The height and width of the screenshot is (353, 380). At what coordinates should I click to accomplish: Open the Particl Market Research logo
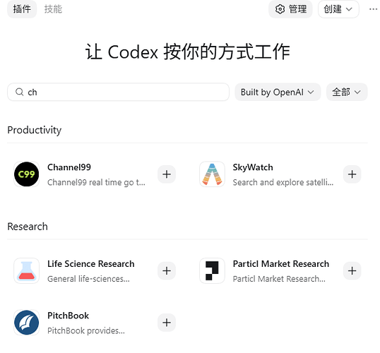point(212,270)
